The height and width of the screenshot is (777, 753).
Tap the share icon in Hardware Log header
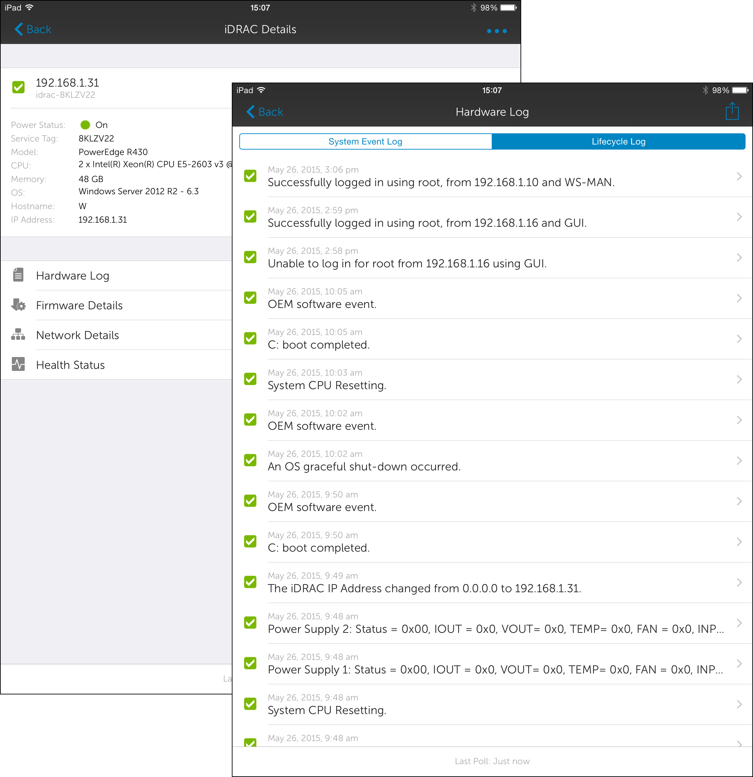(x=732, y=111)
